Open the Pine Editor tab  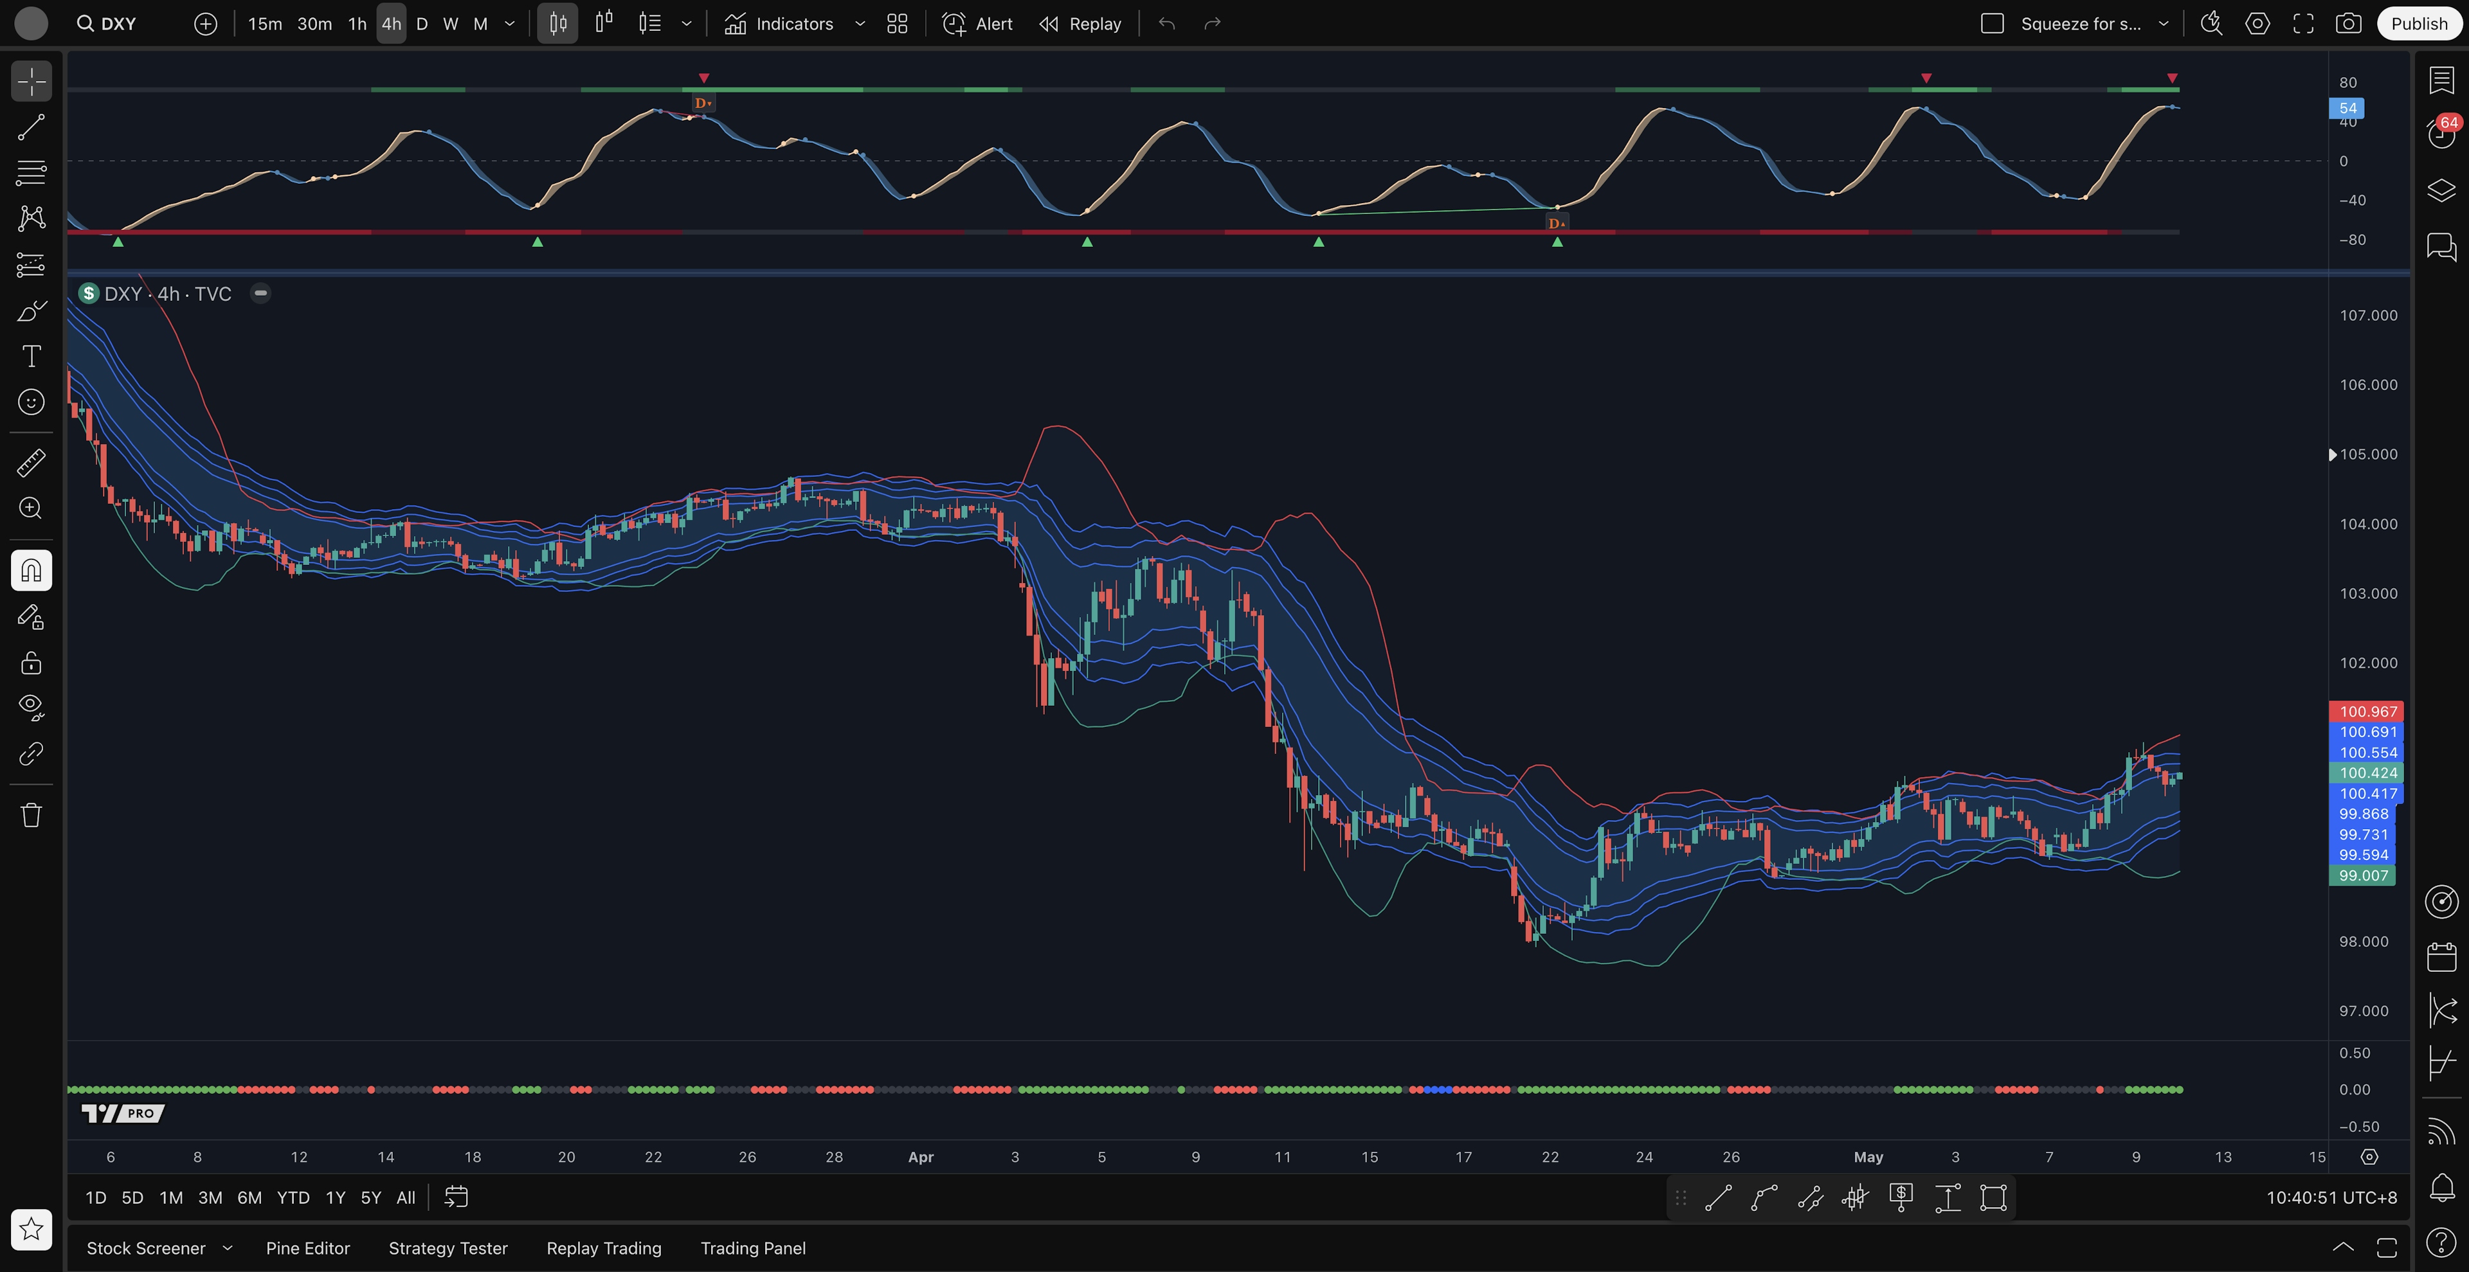308,1248
